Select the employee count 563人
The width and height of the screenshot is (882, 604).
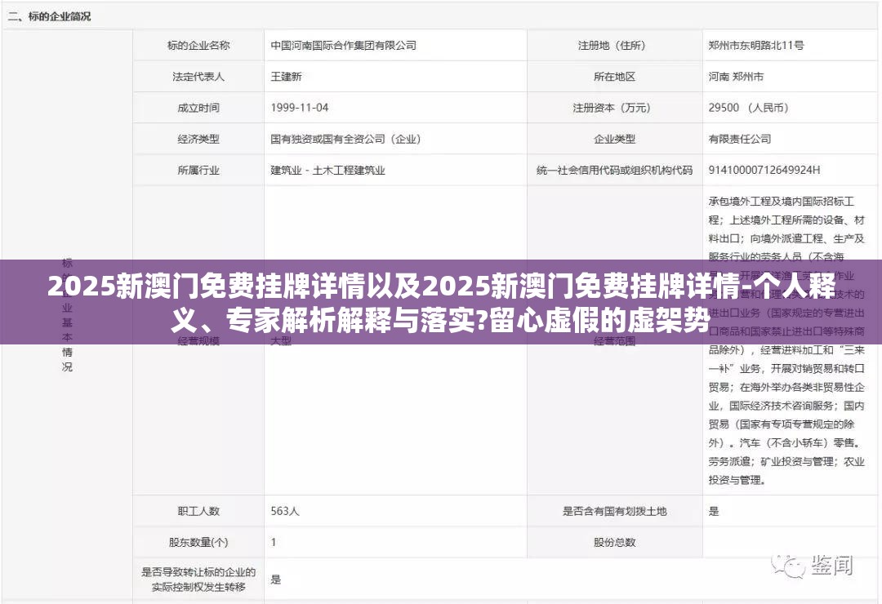point(285,511)
